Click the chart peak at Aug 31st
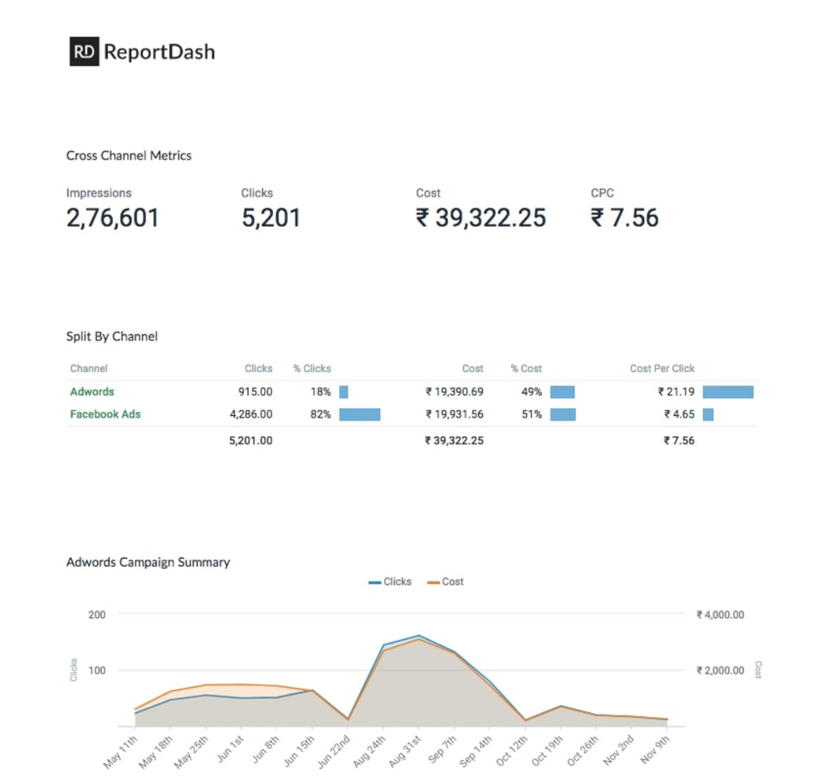Viewport: 830px width, 784px height. click(x=419, y=635)
